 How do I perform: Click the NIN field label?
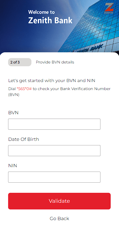click(x=13, y=166)
